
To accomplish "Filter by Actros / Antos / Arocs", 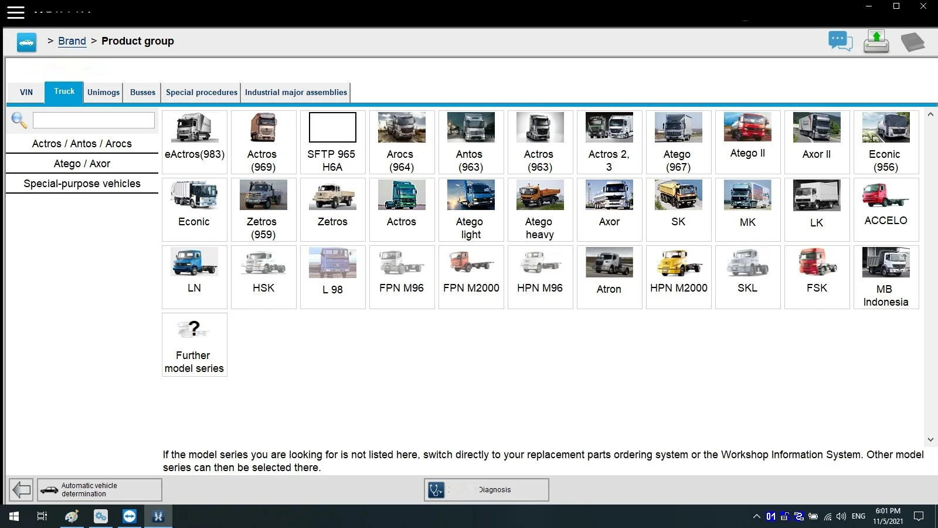I will click(x=82, y=144).
